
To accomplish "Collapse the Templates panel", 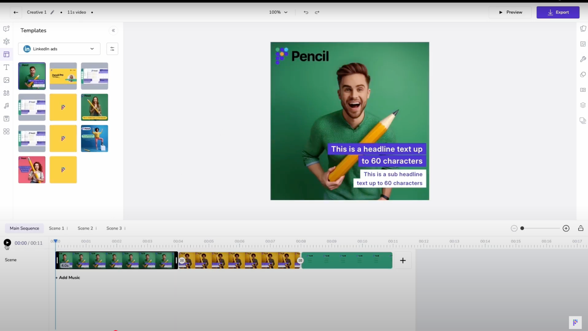I will pyautogui.click(x=113, y=30).
